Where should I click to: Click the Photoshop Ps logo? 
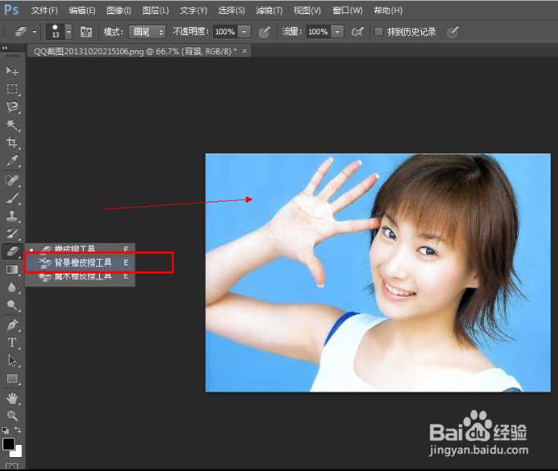11,10
